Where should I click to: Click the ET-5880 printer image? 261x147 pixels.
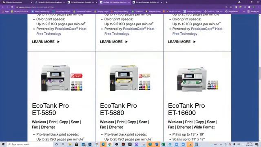pyautogui.click(x=124, y=78)
